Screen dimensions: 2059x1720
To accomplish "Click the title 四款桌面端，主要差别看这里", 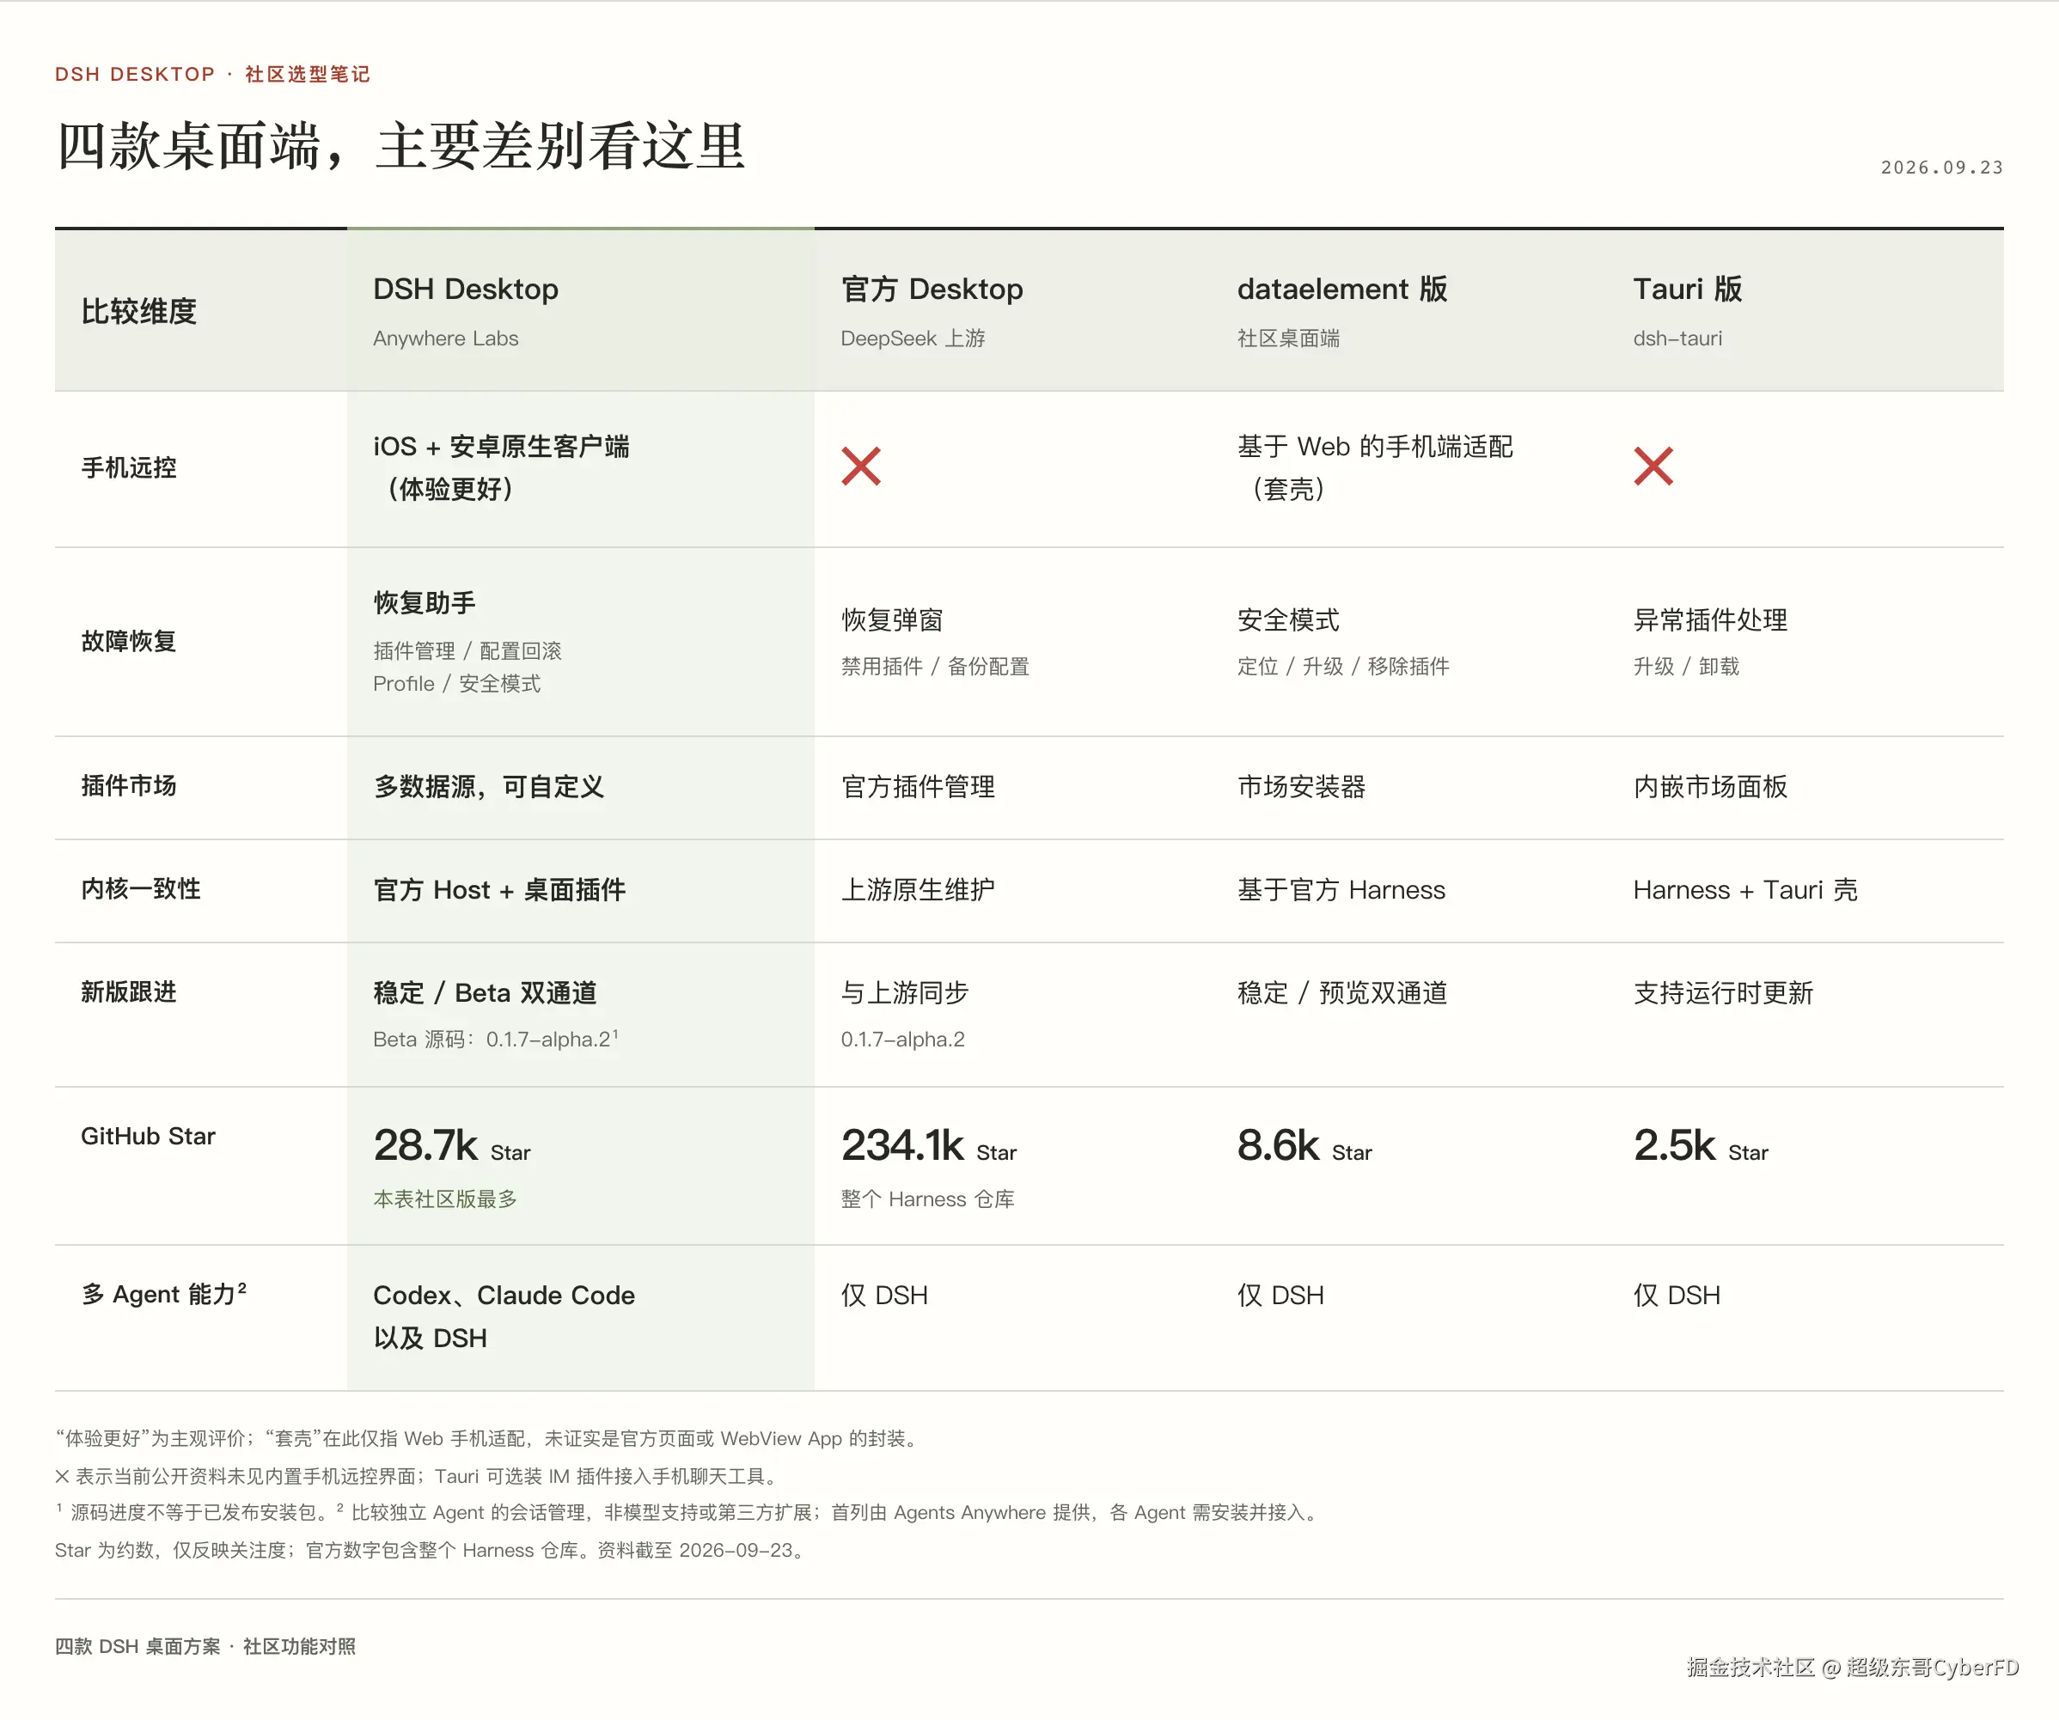I will [x=401, y=146].
